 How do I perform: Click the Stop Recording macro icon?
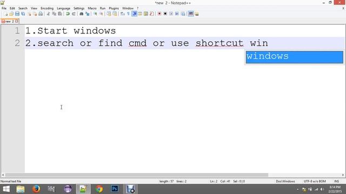(x=165, y=14)
